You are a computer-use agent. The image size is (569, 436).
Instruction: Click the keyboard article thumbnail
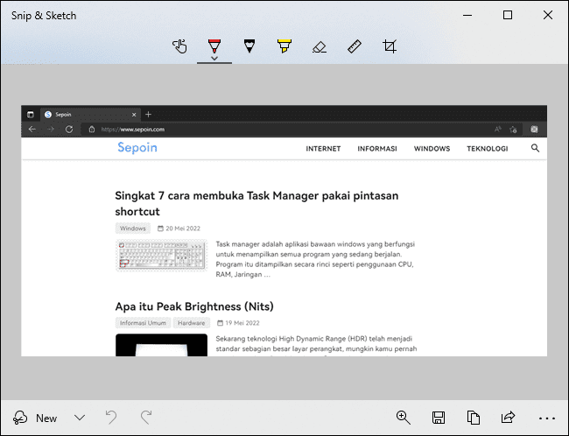(x=161, y=256)
